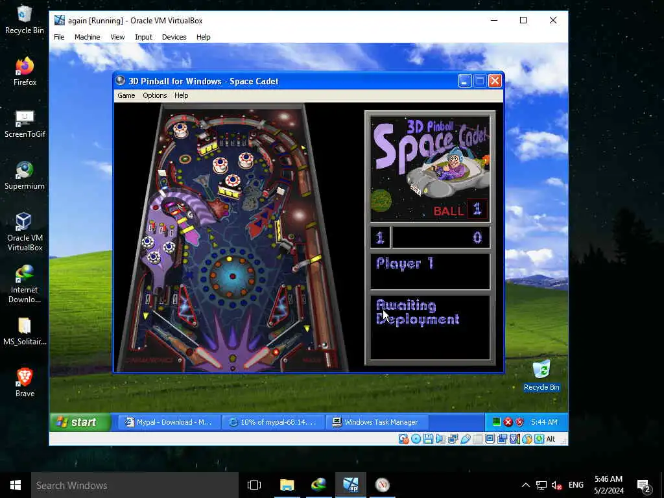
Task: Click the hard disk indicator in VirtualBox status bar
Action: click(x=403, y=439)
